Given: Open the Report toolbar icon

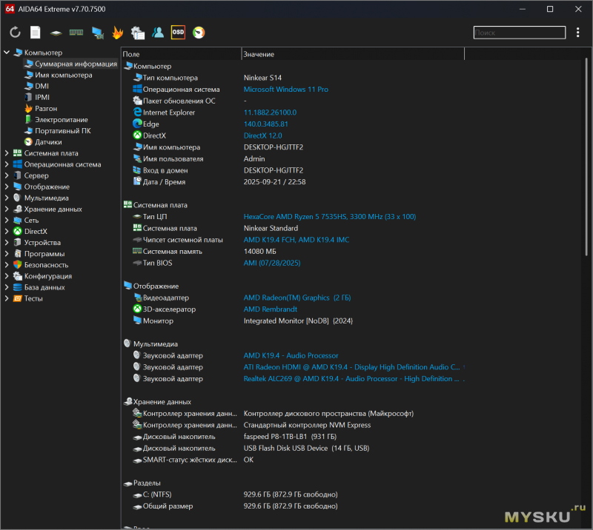Looking at the screenshot, I should click(x=35, y=33).
